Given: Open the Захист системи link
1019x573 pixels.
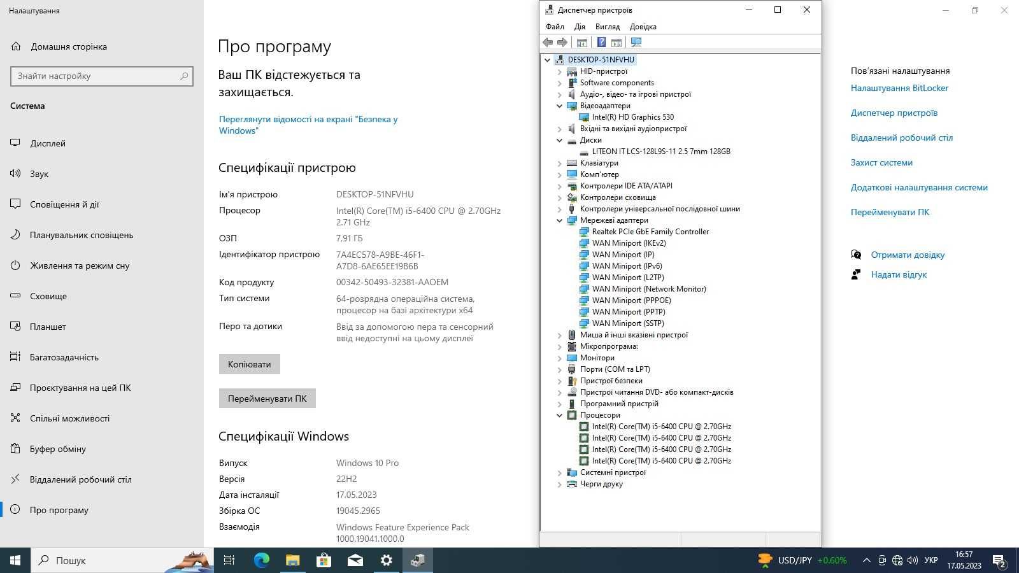Looking at the screenshot, I should click(881, 162).
